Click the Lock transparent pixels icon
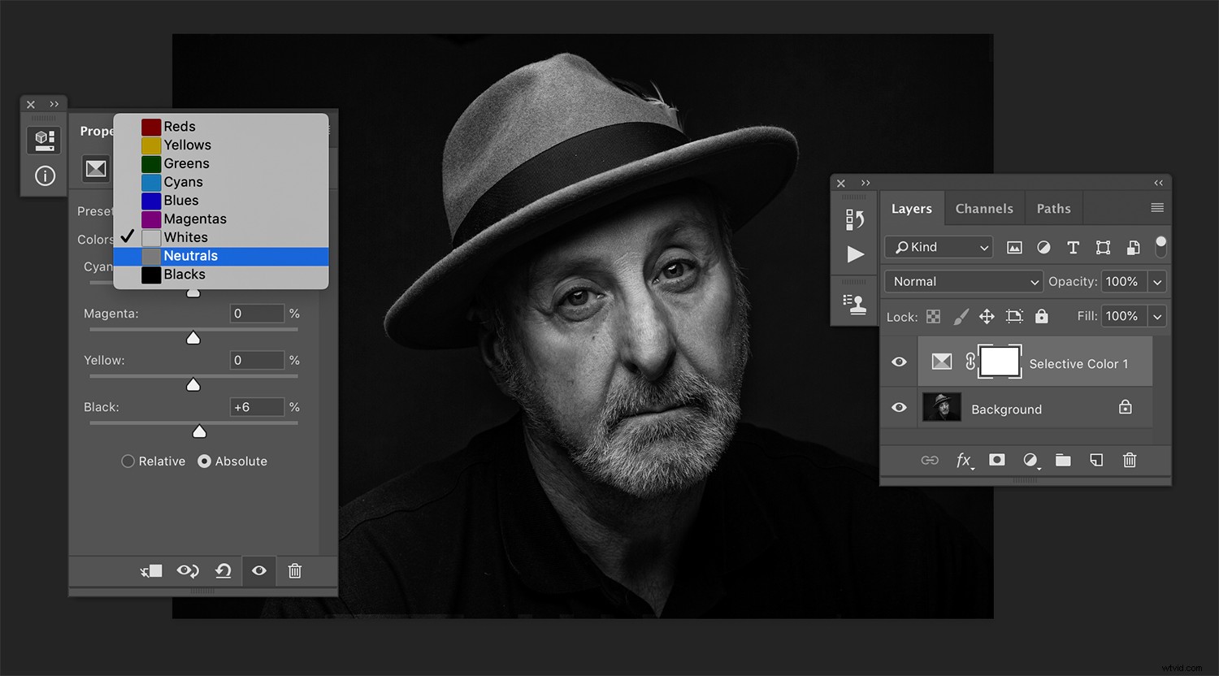 click(x=932, y=316)
